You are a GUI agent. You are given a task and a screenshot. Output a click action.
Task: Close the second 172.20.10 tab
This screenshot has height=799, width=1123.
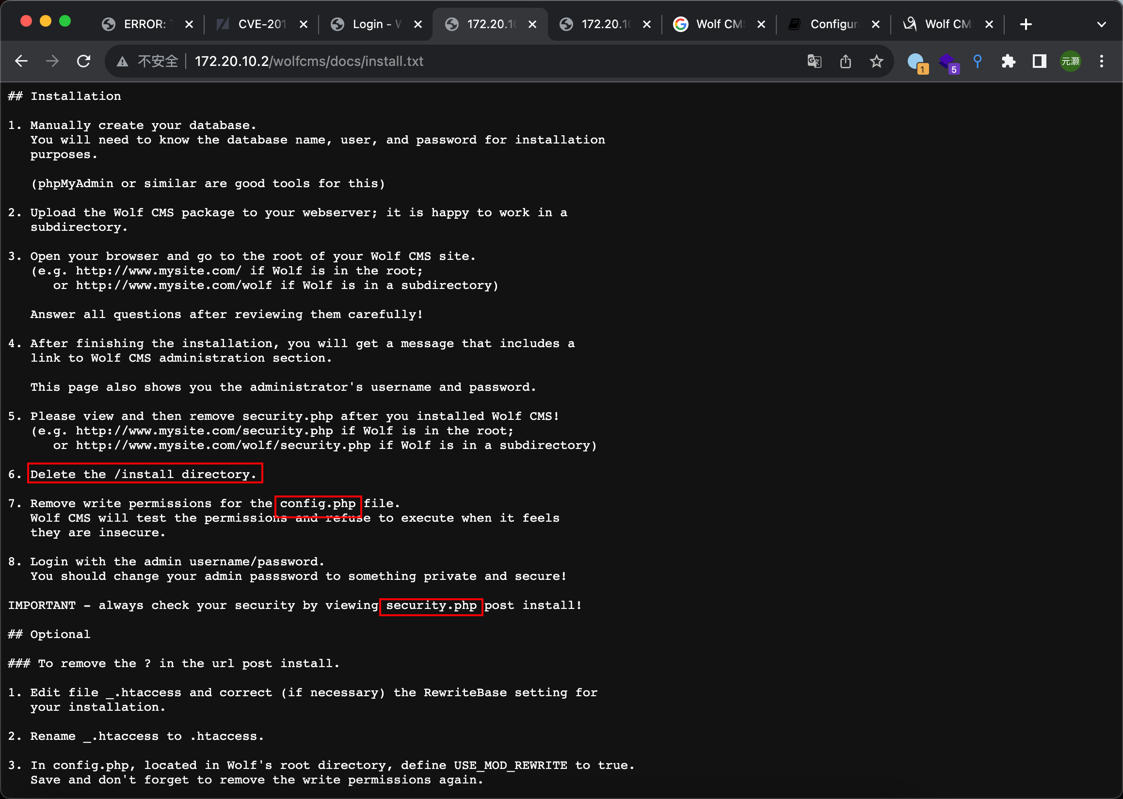(x=647, y=24)
